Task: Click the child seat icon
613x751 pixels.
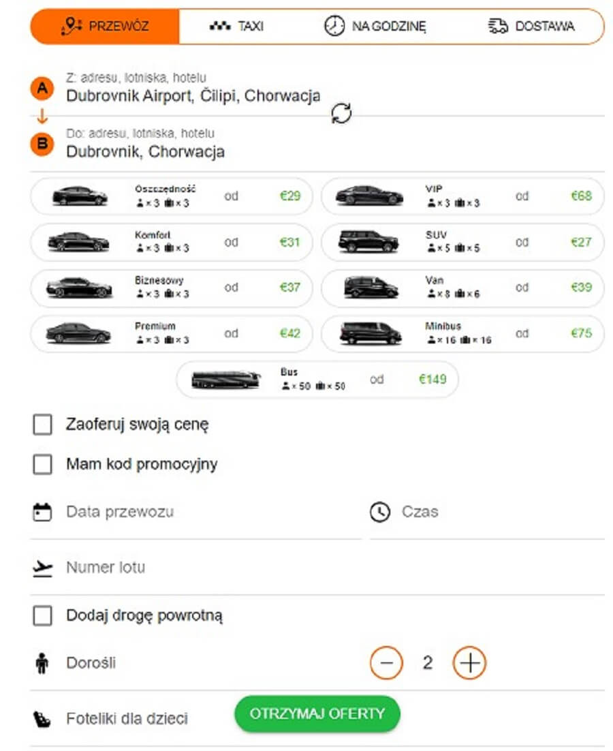Action: pos(43,719)
